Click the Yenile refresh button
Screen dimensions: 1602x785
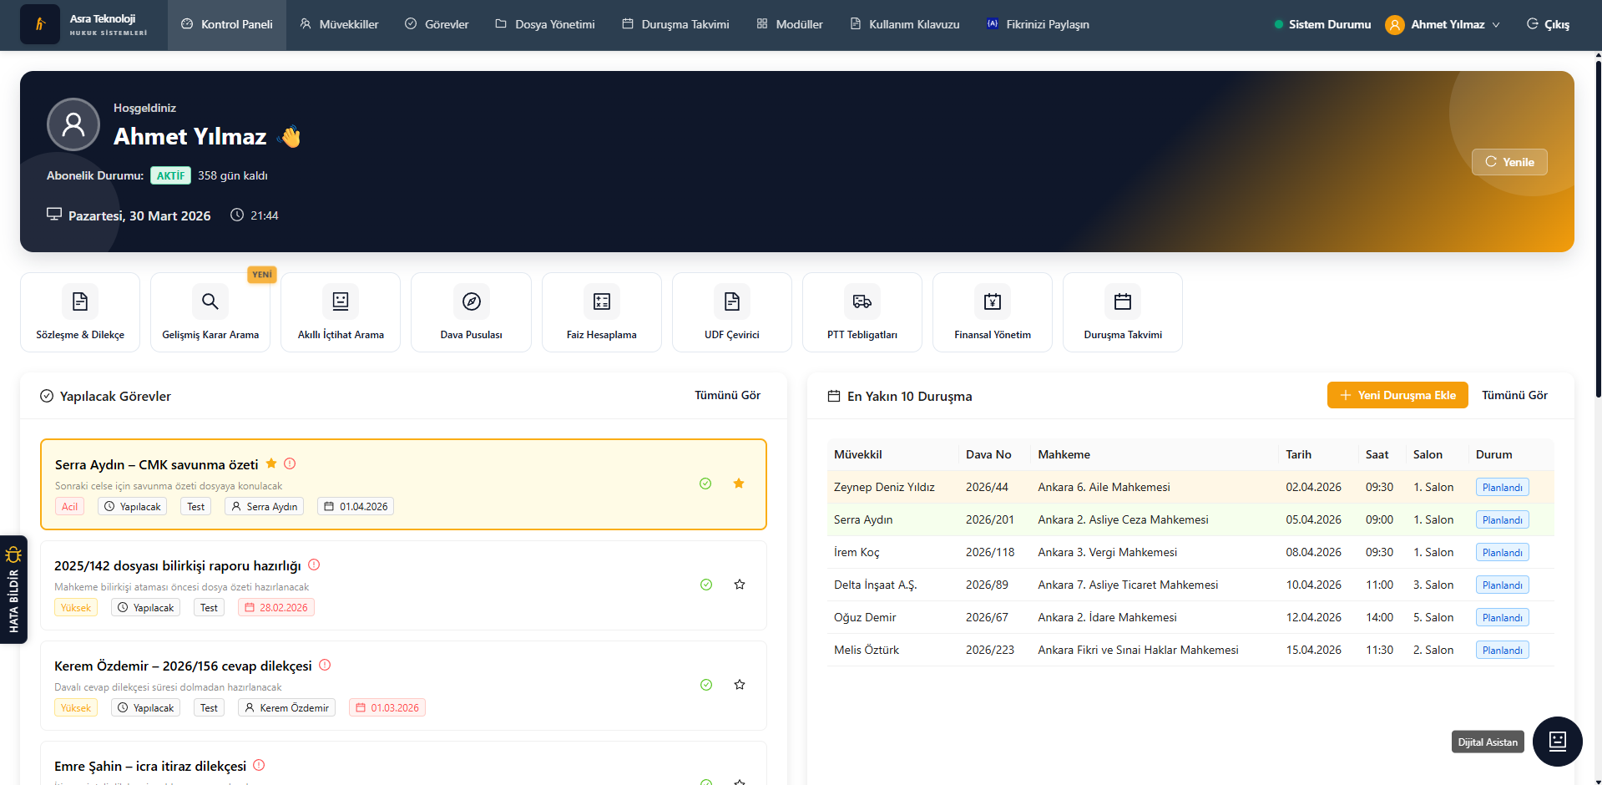pos(1509,162)
